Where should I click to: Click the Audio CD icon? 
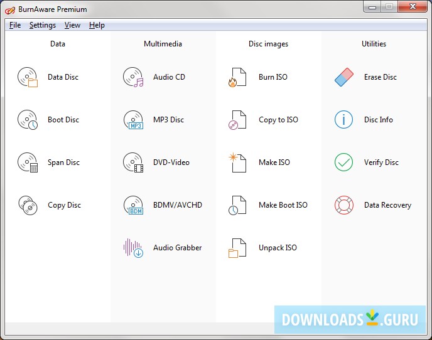(x=133, y=77)
